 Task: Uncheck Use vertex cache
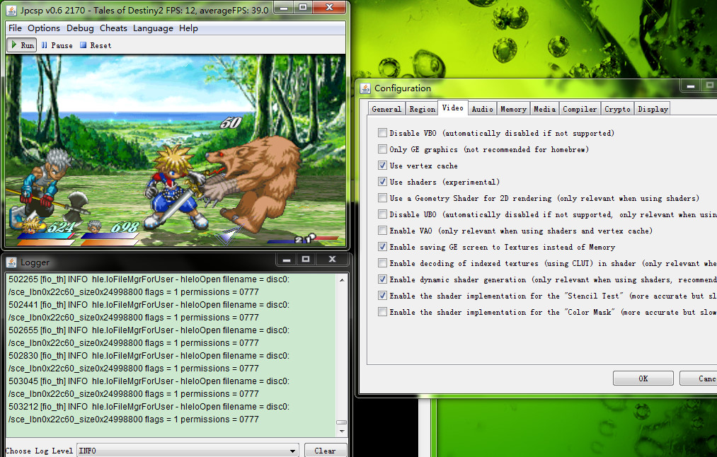(382, 166)
